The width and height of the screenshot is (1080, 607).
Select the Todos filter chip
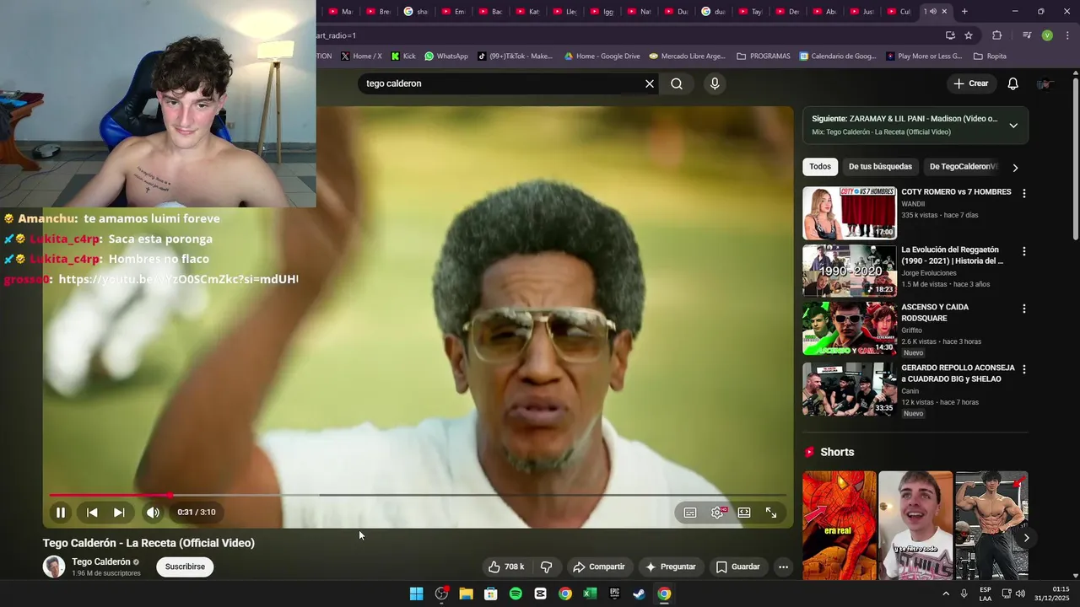tap(820, 167)
